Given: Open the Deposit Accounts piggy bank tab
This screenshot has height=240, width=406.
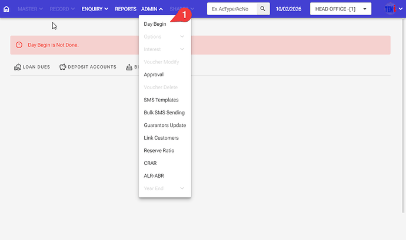Looking at the screenshot, I should [63, 67].
